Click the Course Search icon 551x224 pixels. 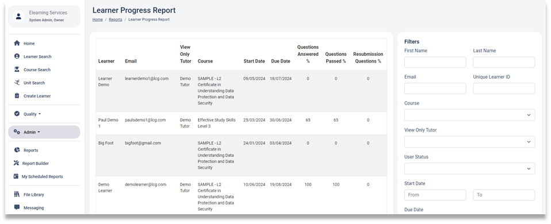click(17, 69)
